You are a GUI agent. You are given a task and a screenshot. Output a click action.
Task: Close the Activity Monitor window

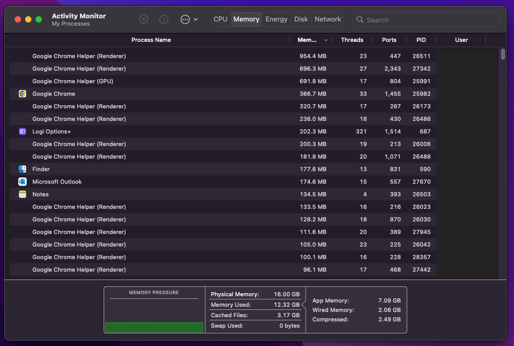(18, 19)
